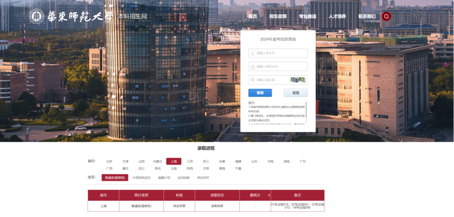Choose type 外语类保送生
This screenshot has height=217, width=454.
click(x=142, y=177)
